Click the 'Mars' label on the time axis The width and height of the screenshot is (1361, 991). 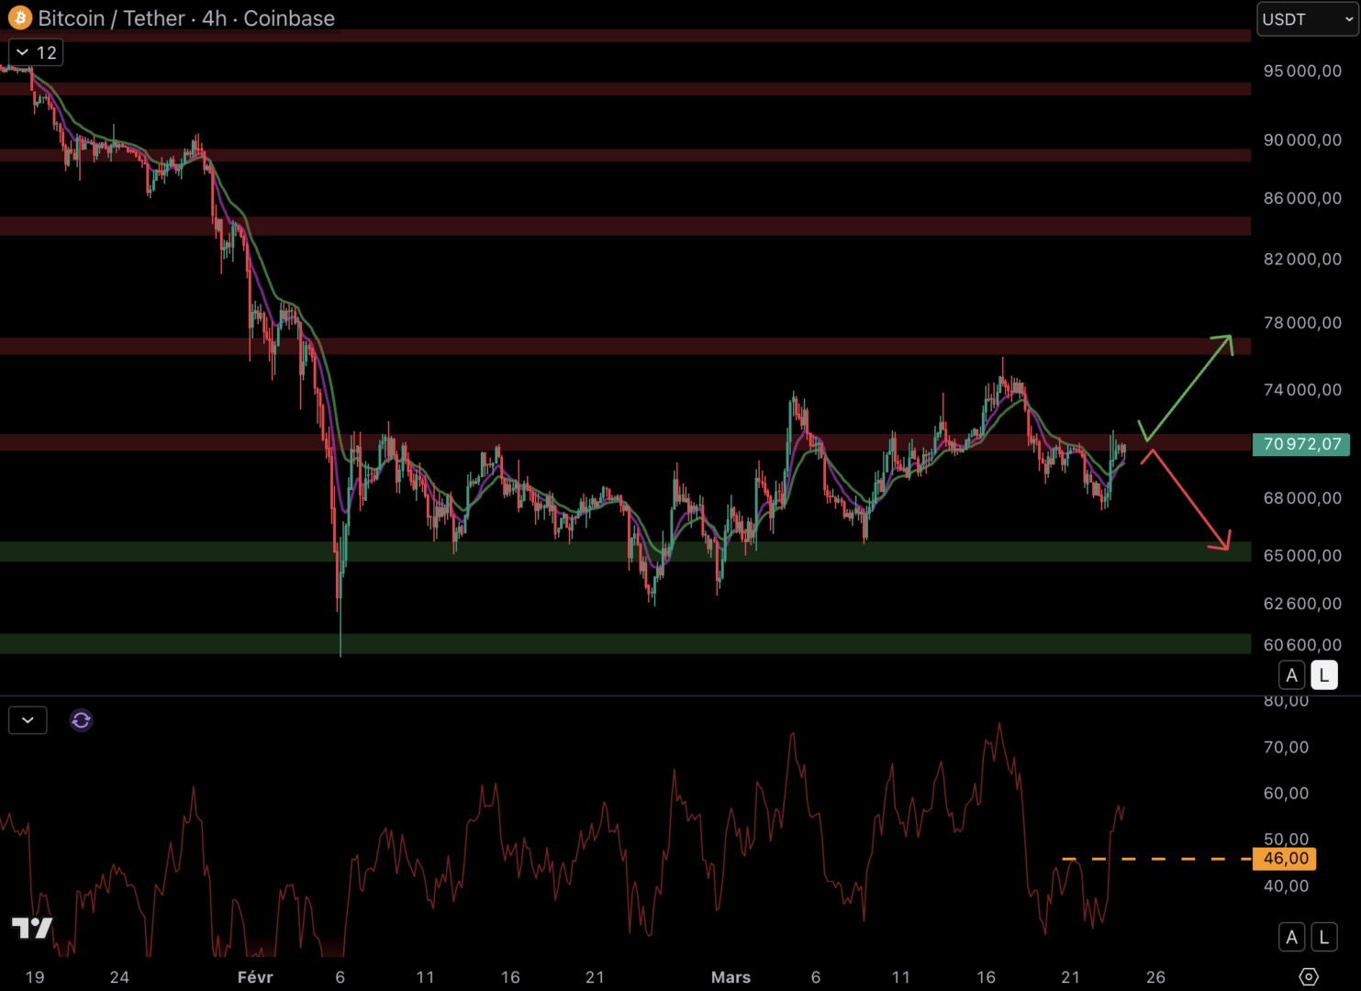tap(731, 977)
